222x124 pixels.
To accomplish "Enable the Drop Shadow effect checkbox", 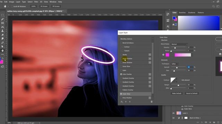I will click(x=121, y=98).
